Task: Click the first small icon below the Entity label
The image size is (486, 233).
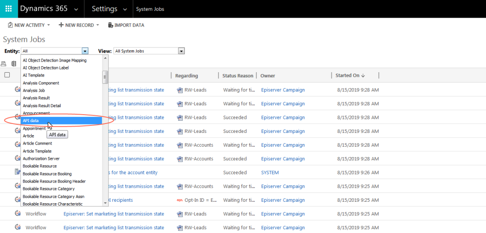Action: pyautogui.click(x=4, y=64)
